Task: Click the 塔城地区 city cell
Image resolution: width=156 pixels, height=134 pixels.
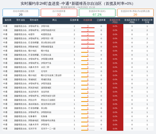Action: 32,79
